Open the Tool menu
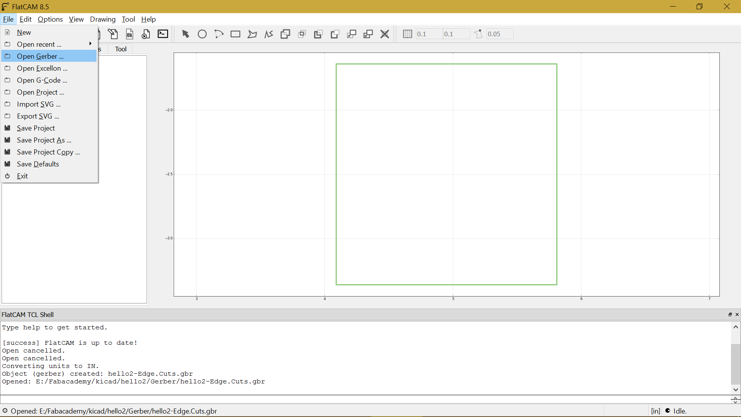The image size is (741, 417). pos(128,19)
